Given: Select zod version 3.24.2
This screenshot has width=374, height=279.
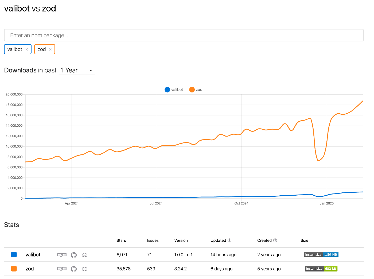Looking at the screenshot, I should click(181, 269).
